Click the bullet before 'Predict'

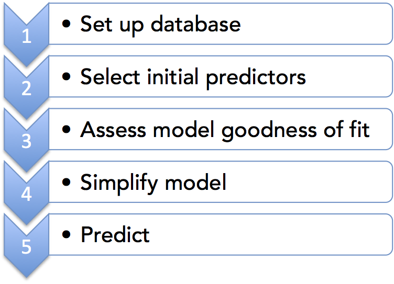[x=65, y=235]
